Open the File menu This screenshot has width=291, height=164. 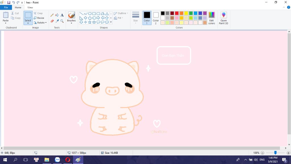(6, 7)
